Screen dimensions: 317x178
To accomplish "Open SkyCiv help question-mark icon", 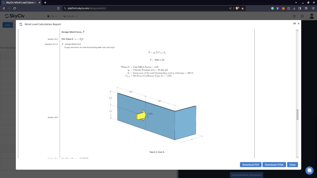I will 294,16.
